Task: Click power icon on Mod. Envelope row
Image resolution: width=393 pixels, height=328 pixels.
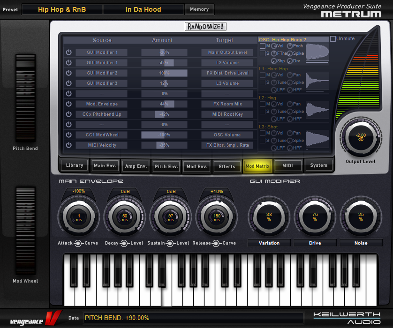Action: pyautogui.click(x=68, y=104)
